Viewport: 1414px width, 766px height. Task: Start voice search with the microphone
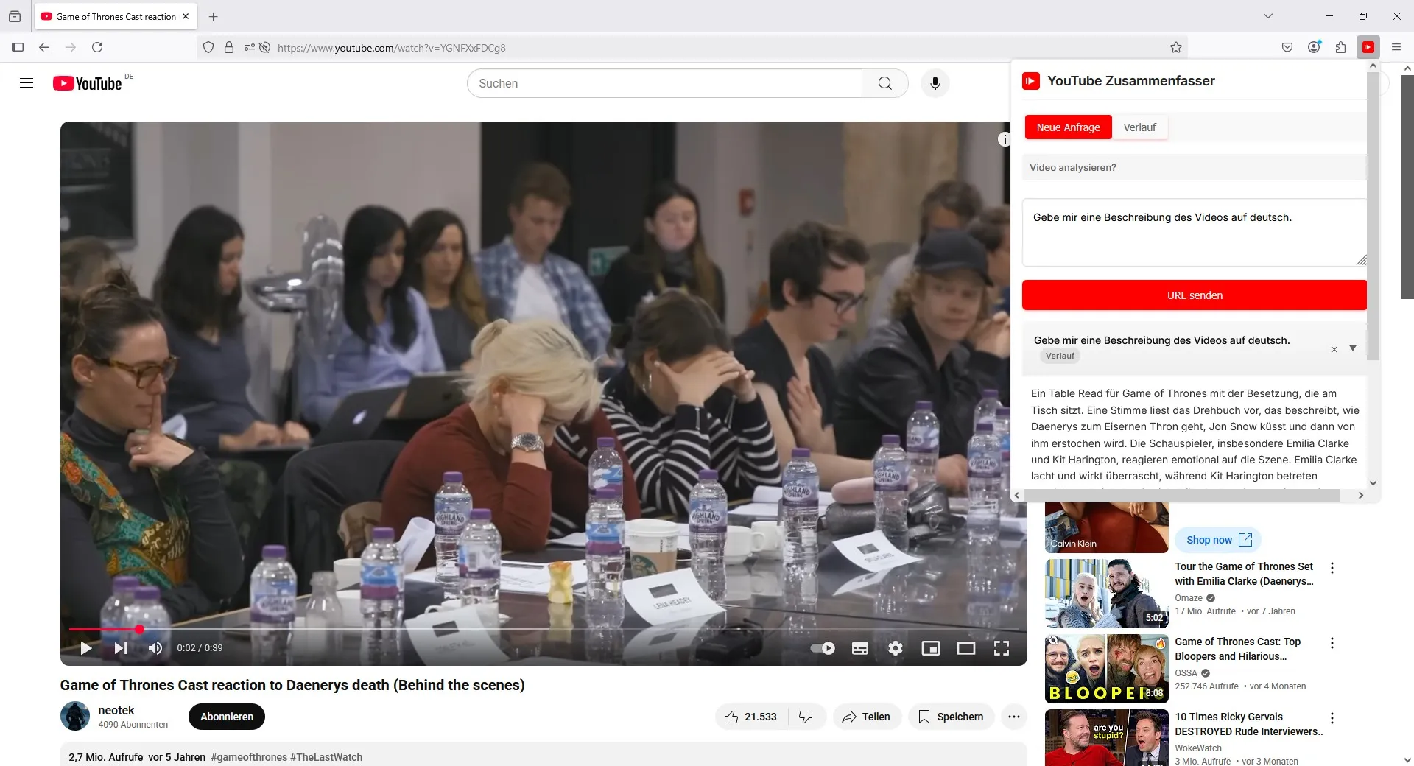click(935, 83)
